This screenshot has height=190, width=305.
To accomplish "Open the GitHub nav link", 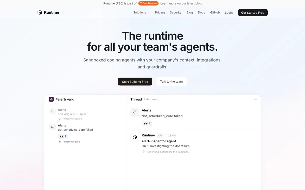I will click(x=215, y=12).
